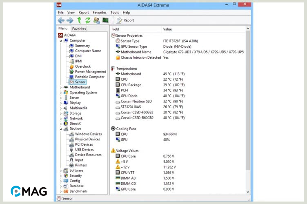
Task: Click the Portable Computer laptop icon
Action: [x=72, y=77]
